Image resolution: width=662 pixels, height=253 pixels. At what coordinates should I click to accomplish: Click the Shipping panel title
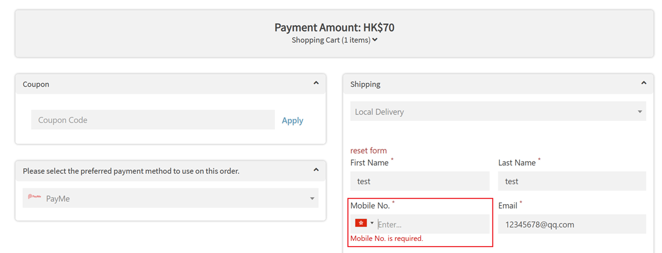click(x=365, y=84)
